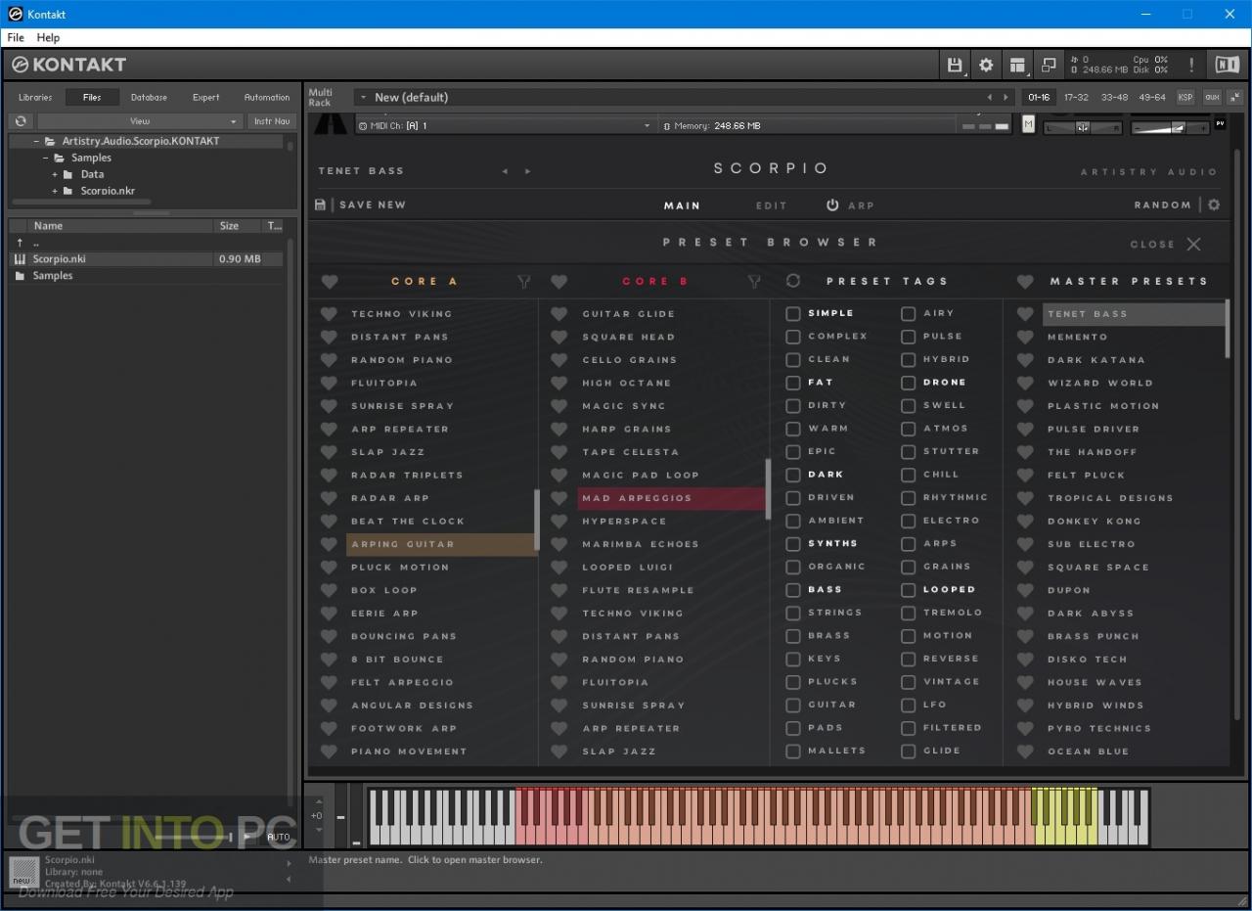Click the minimized view icon in header

click(1049, 66)
